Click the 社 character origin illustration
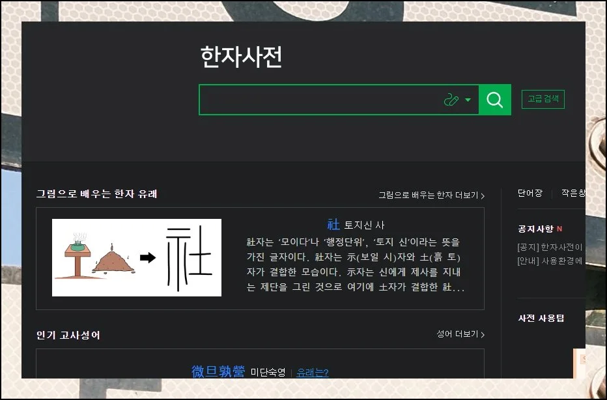The image size is (607, 400). pyautogui.click(x=137, y=257)
